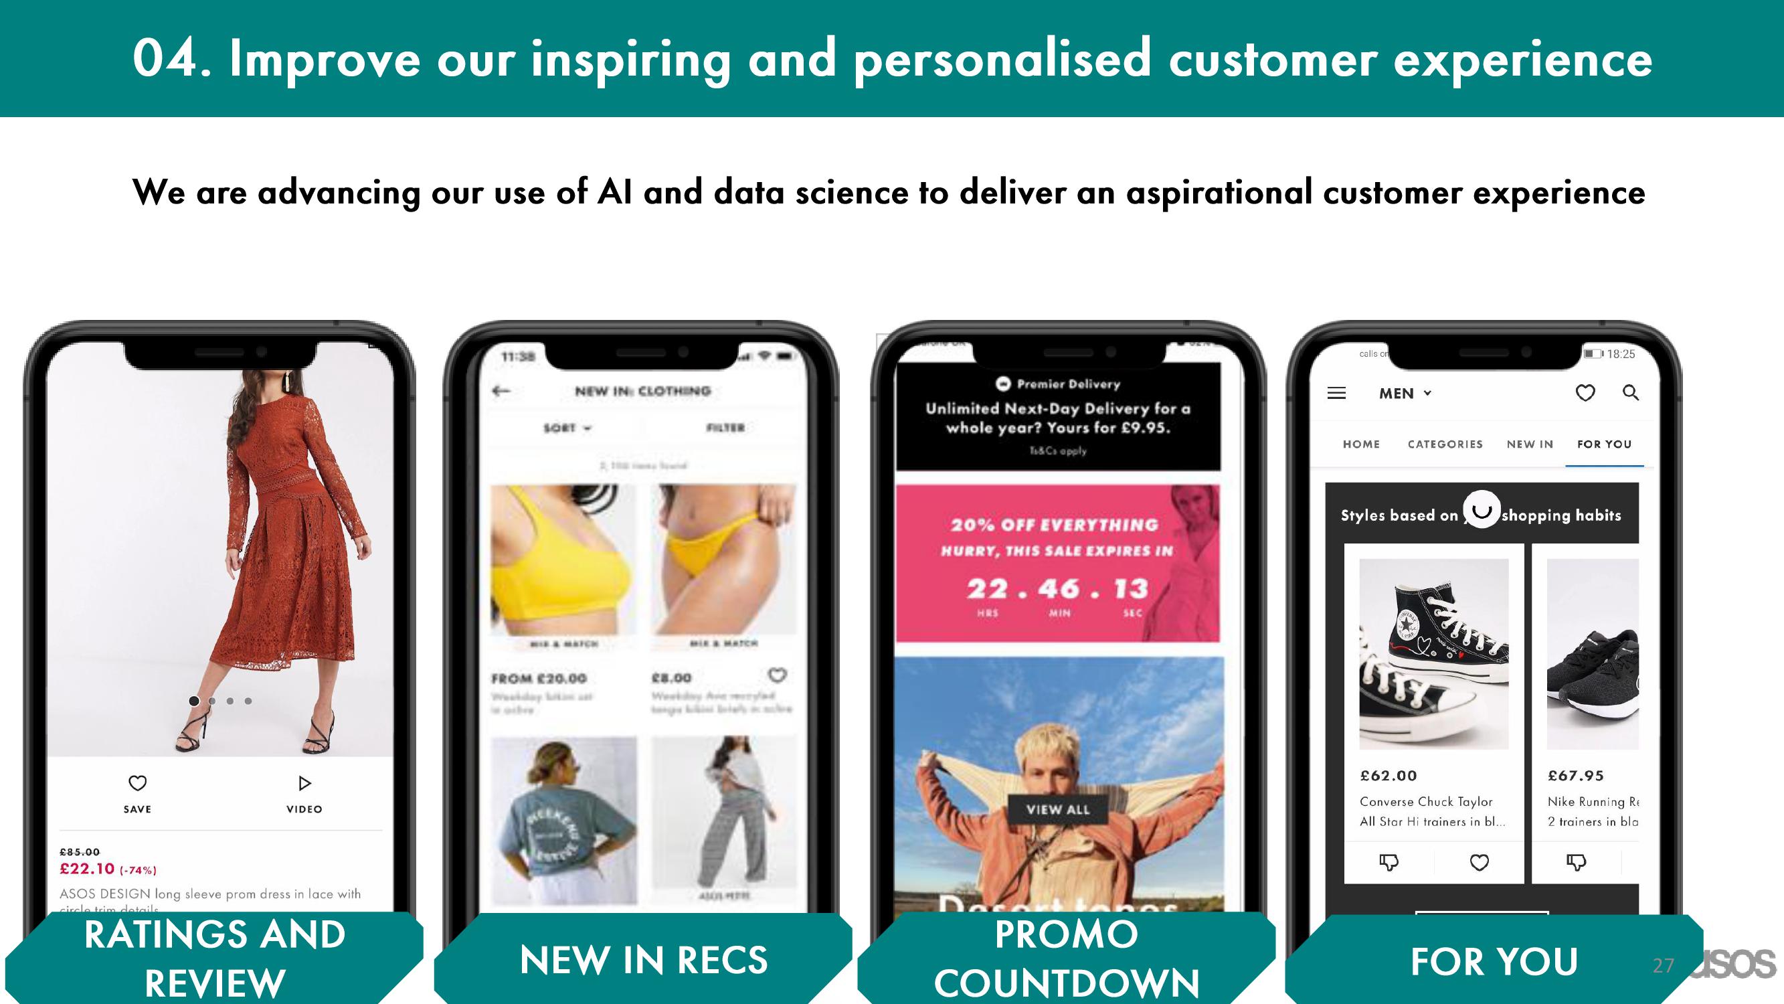Click the VIDEO playback icon
Image resolution: width=1784 pixels, height=1004 pixels.
pos(305,783)
